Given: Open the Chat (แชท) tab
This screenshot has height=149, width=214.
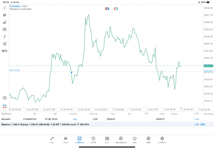Looking at the screenshot, I should [x=134, y=140].
